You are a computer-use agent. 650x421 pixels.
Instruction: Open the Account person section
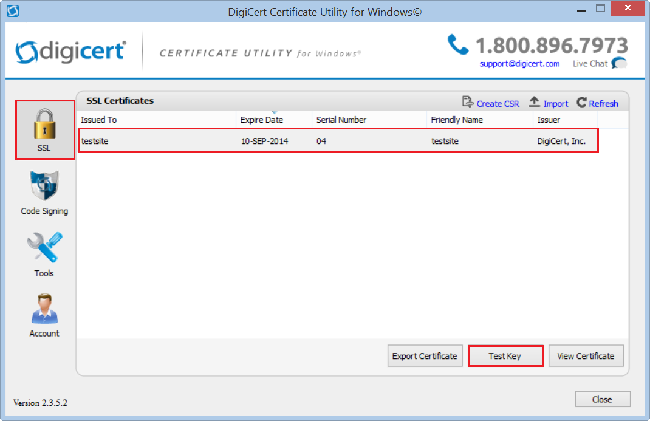44,309
